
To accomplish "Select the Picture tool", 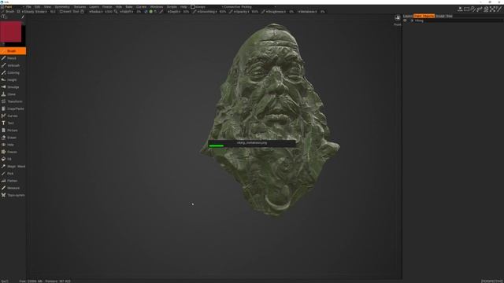I will pyautogui.click(x=13, y=130).
